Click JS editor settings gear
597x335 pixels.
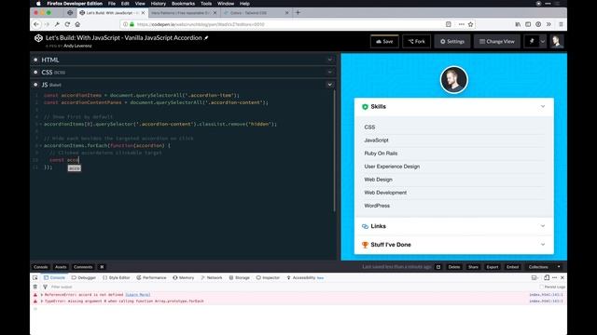35,85
